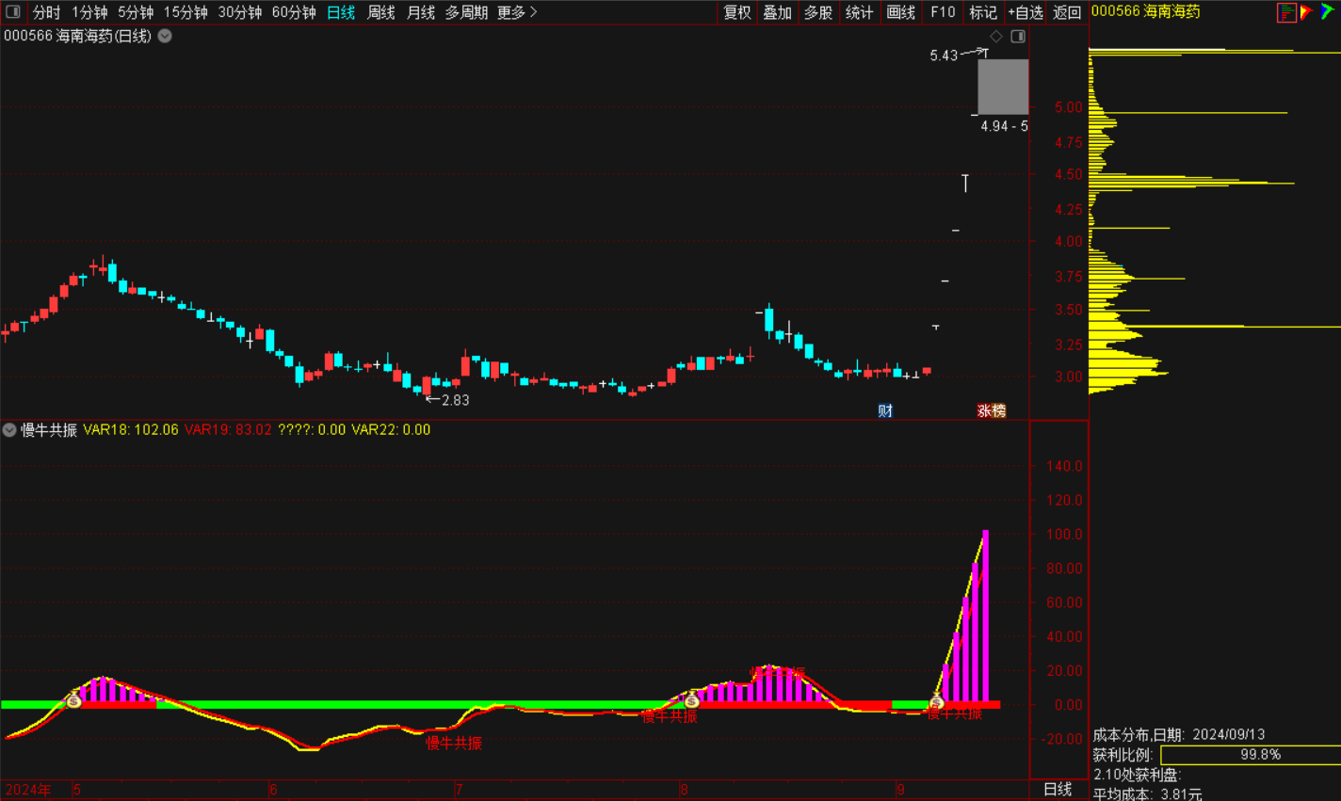Click the 2024年 date axis label

pos(28,790)
